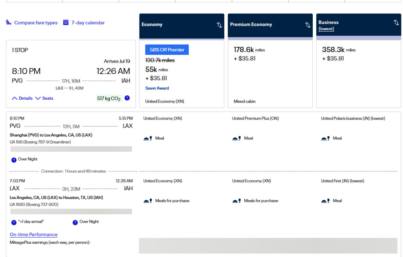403x257 pixels.
Task: Click the UA 199 (Boeing 787-9 Dreamliner) text
Action: pos(40,142)
